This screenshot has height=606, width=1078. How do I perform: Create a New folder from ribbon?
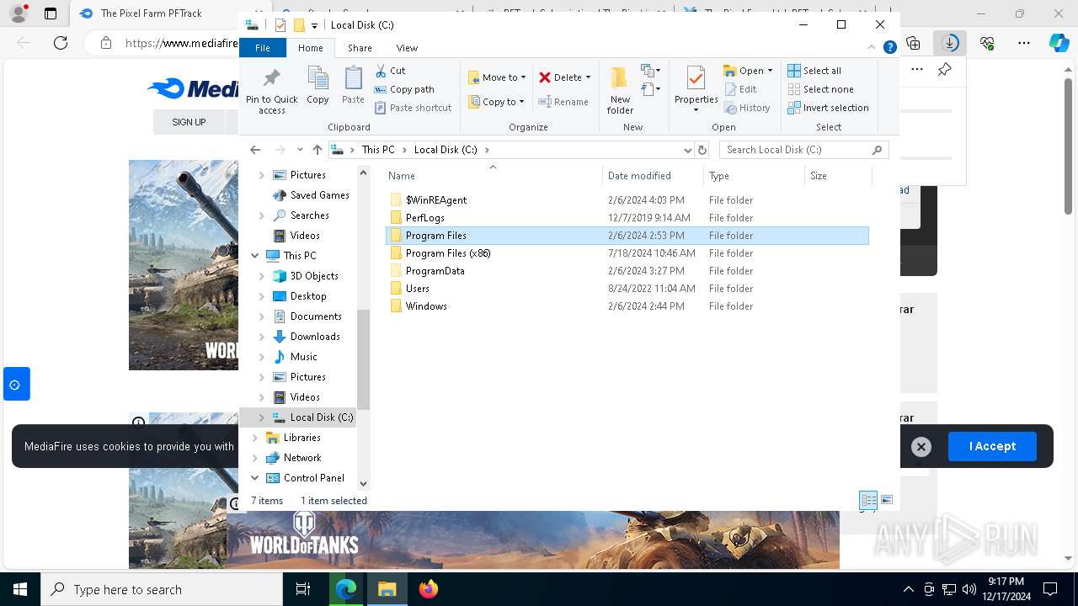(620, 89)
